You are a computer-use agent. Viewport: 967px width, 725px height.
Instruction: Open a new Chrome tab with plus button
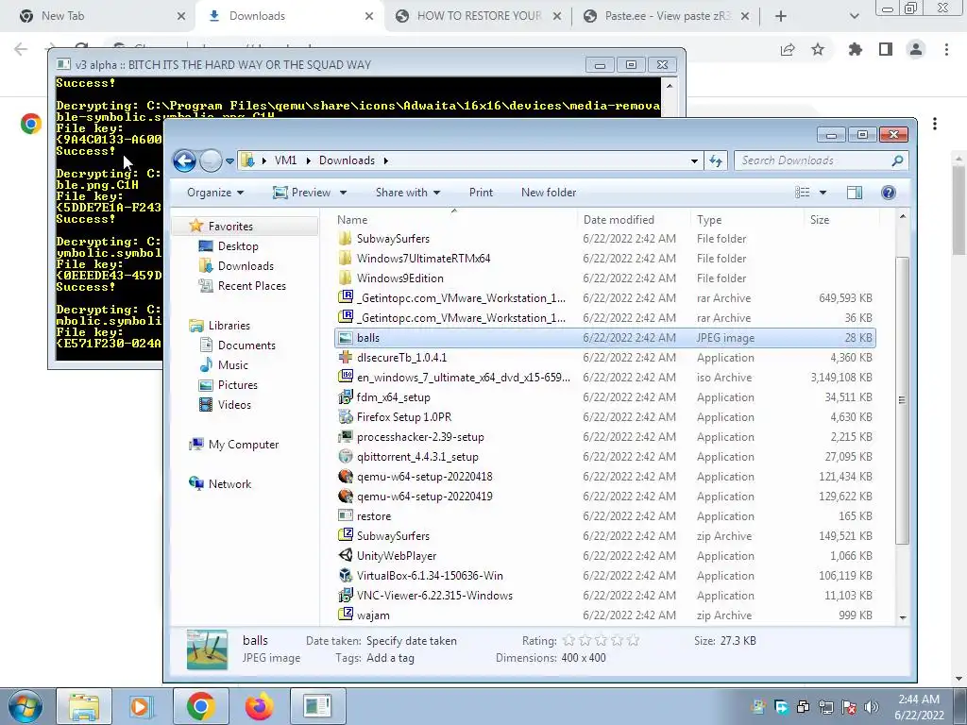tap(781, 16)
